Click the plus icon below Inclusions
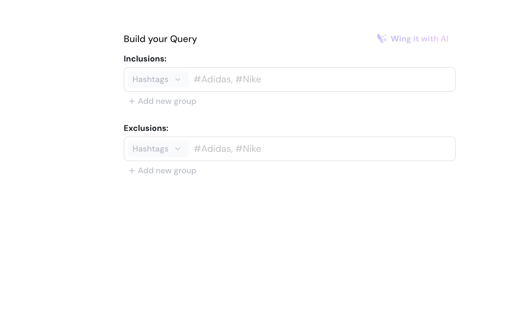 pos(132,101)
